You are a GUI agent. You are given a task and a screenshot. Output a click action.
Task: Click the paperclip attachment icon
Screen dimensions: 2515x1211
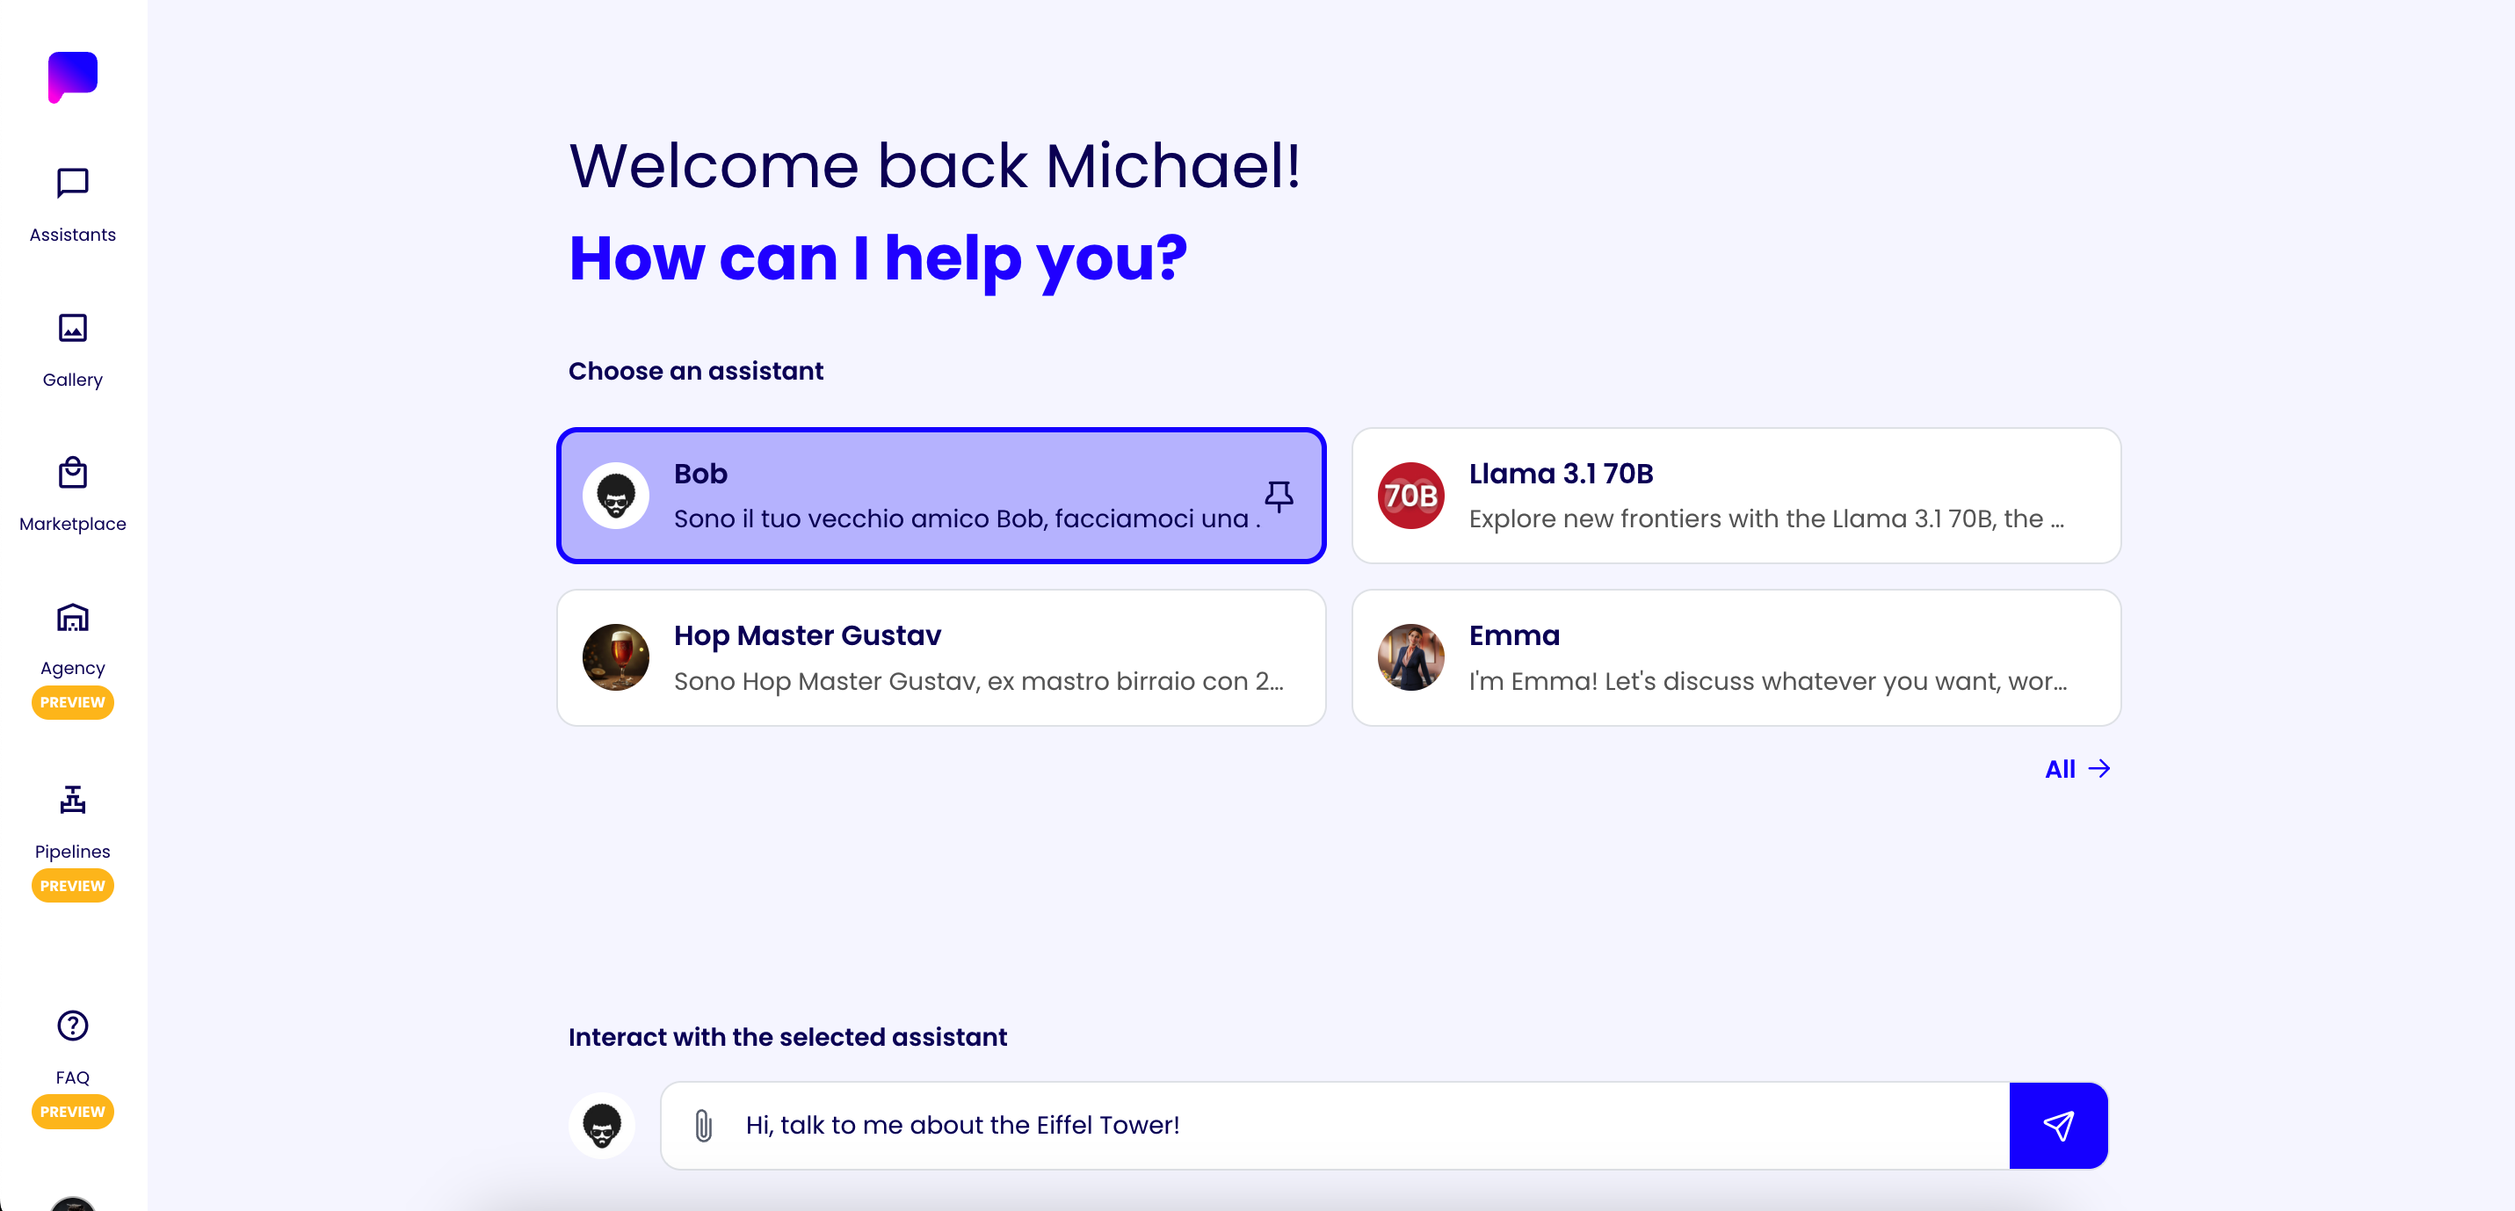tap(703, 1125)
